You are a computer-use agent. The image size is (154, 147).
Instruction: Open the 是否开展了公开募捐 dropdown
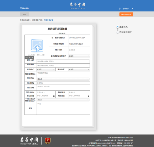(79, 56)
